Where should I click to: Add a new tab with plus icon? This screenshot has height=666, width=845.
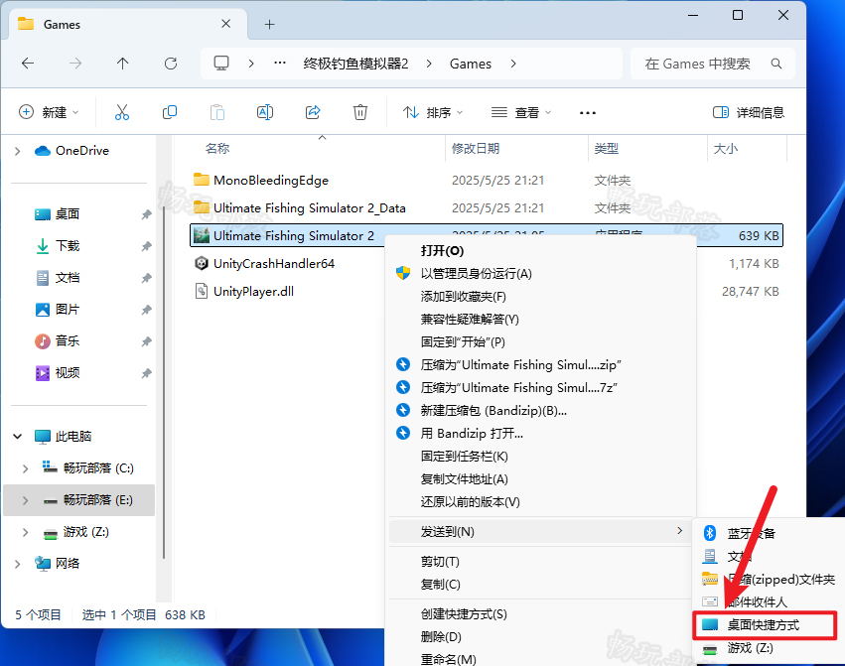click(x=269, y=24)
